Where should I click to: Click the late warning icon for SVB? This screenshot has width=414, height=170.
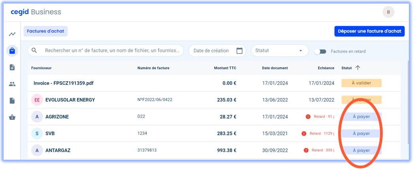[304, 134]
